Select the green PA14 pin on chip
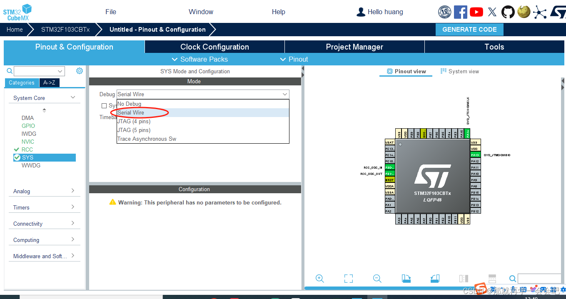The height and width of the screenshot is (299, 566). click(468, 134)
